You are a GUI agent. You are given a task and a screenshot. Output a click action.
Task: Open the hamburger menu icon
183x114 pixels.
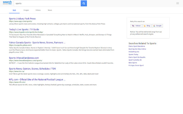(x=178, y=3)
